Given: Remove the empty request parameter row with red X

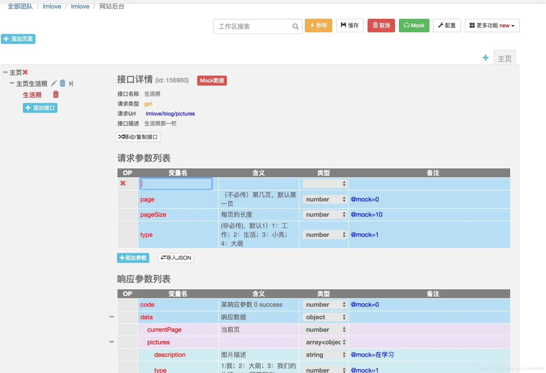Looking at the screenshot, I should [123, 183].
